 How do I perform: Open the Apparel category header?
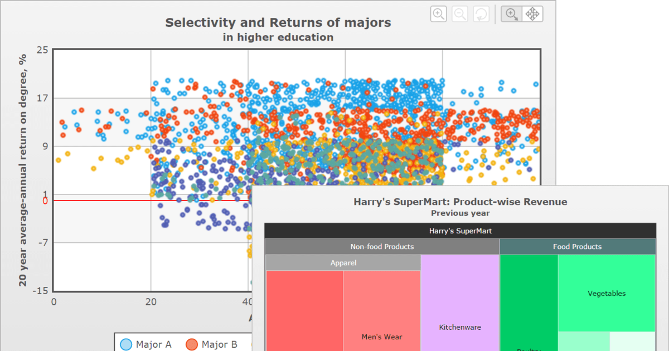343,263
